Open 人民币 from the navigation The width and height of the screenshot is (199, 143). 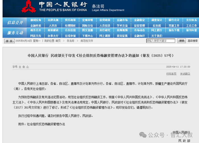coord(53,26)
